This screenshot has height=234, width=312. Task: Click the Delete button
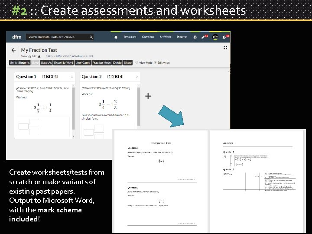tap(117, 63)
